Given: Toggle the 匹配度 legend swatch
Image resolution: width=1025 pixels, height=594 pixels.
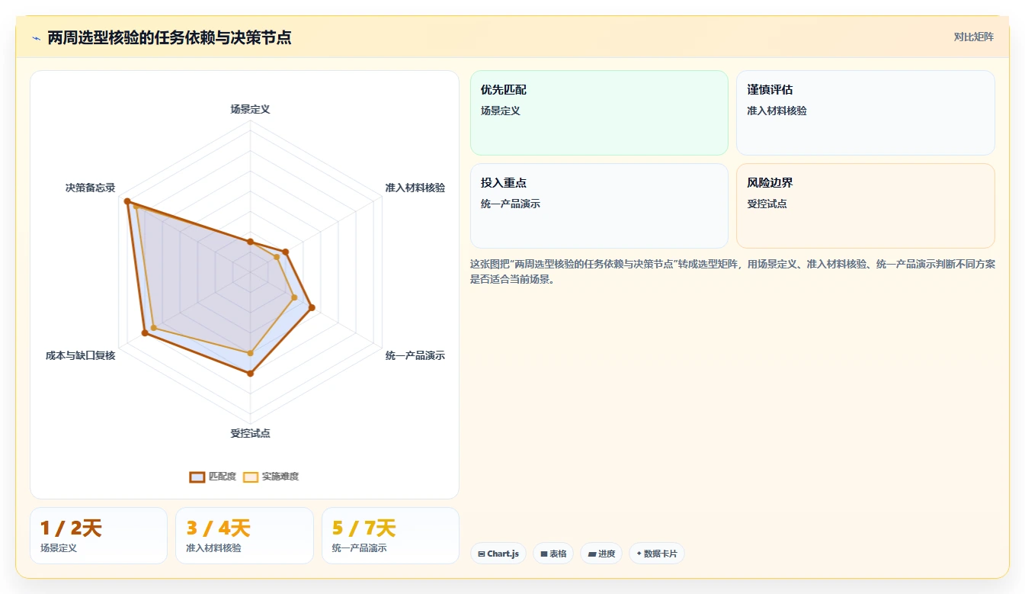Looking at the screenshot, I should pyautogui.click(x=197, y=477).
